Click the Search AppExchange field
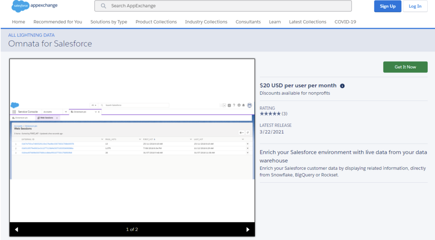Screen dimensions: 435x240 (x=223, y=6)
